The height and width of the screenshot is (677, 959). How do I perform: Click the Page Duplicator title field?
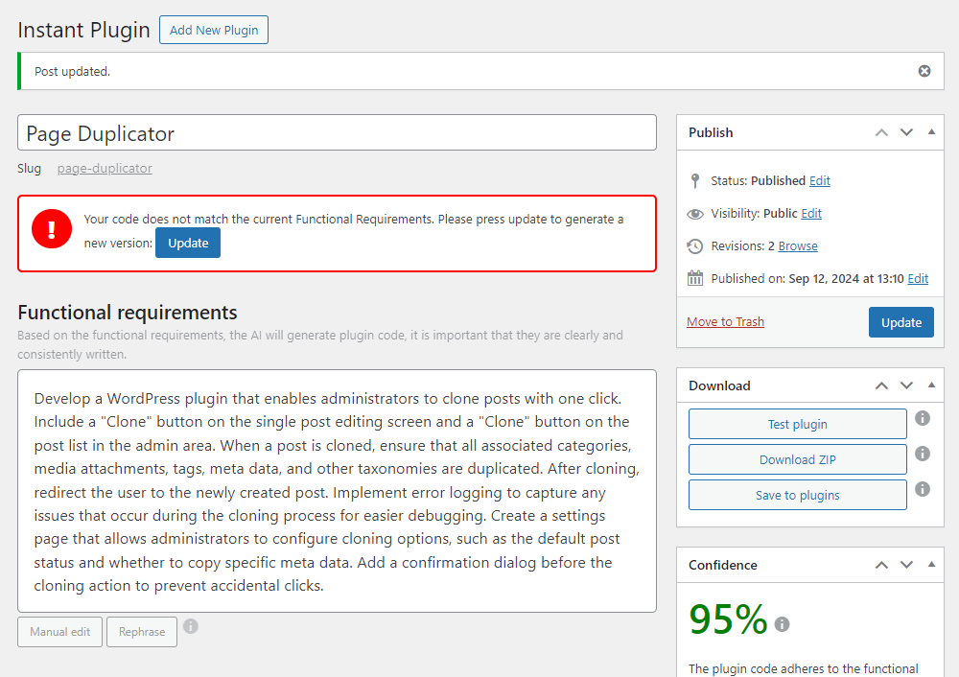pos(337,133)
